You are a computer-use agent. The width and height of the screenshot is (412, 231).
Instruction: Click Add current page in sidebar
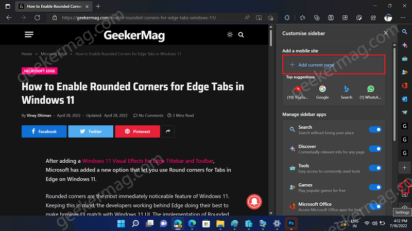tap(334, 65)
